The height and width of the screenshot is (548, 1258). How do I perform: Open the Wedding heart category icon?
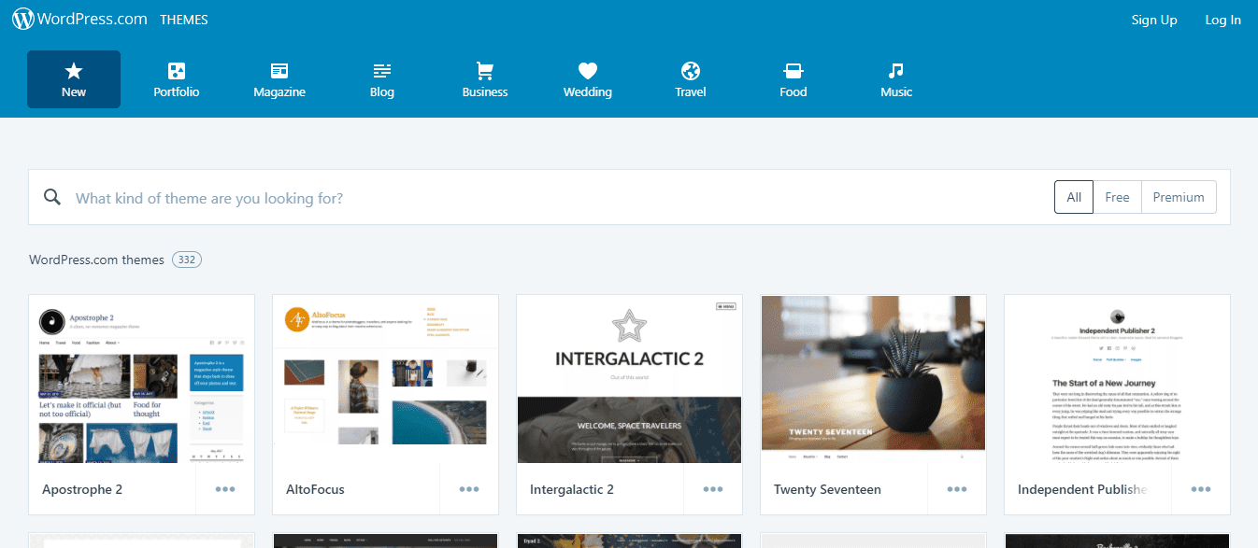pos(587,71)
